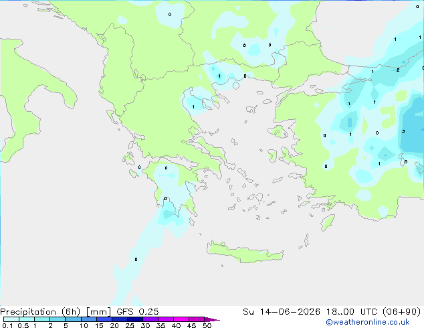Click the legend tick label "20"

tap(114, 325)
